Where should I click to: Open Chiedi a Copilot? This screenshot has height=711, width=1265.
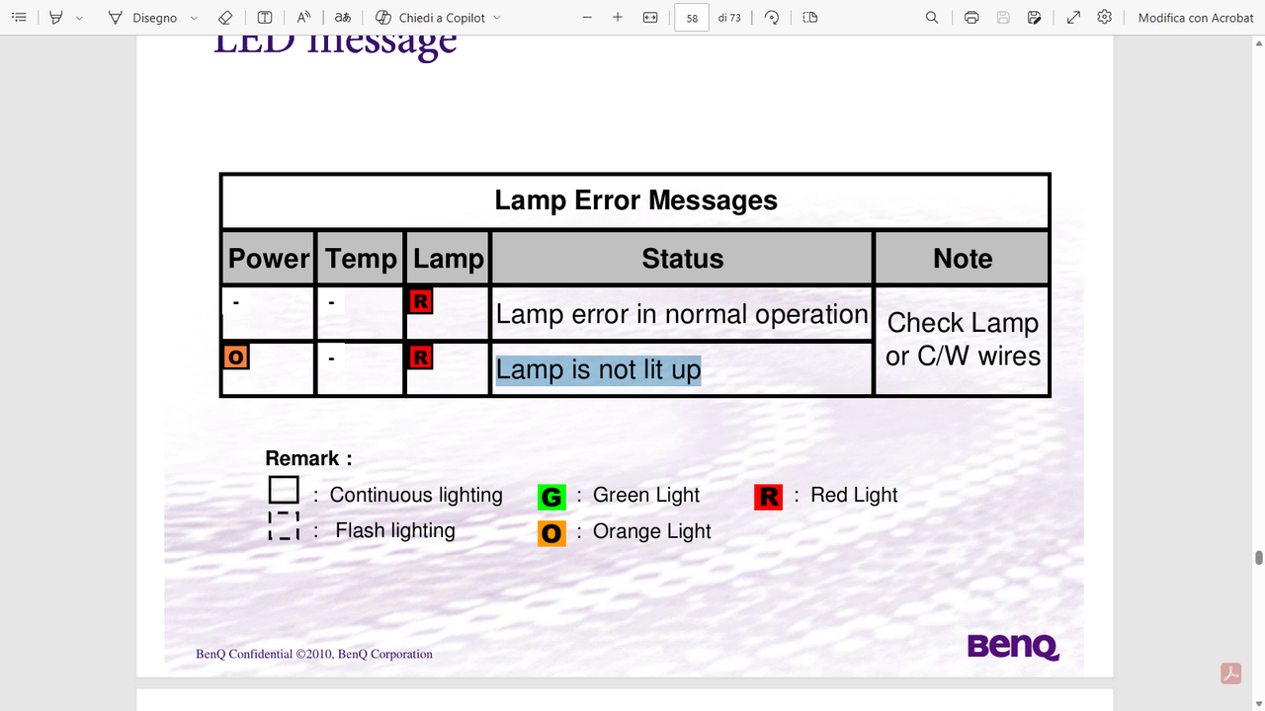pos(430,18)
